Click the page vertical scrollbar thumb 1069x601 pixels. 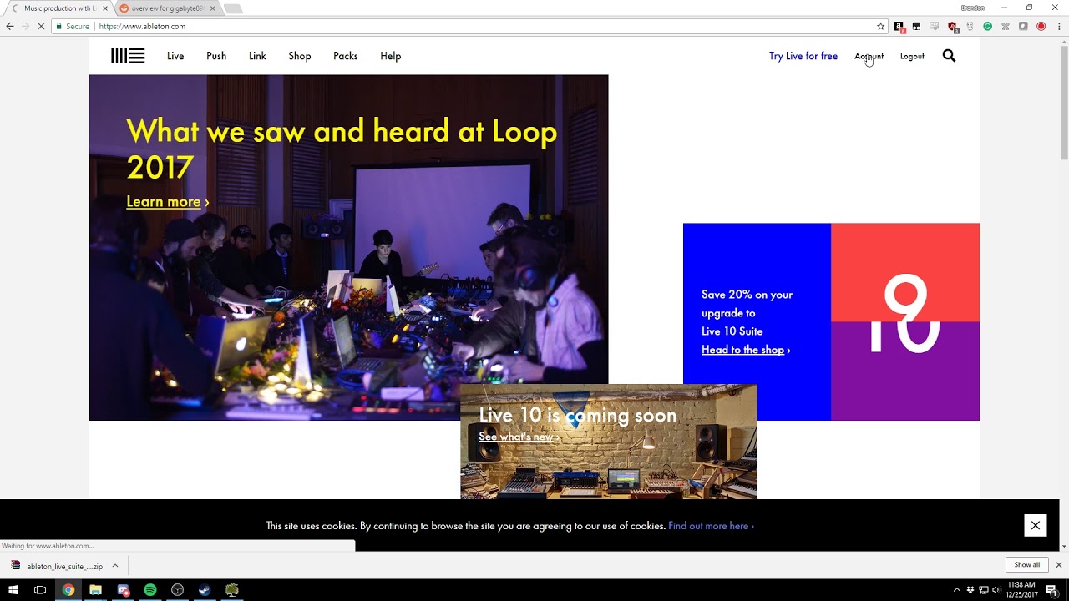pos(1063,102)
